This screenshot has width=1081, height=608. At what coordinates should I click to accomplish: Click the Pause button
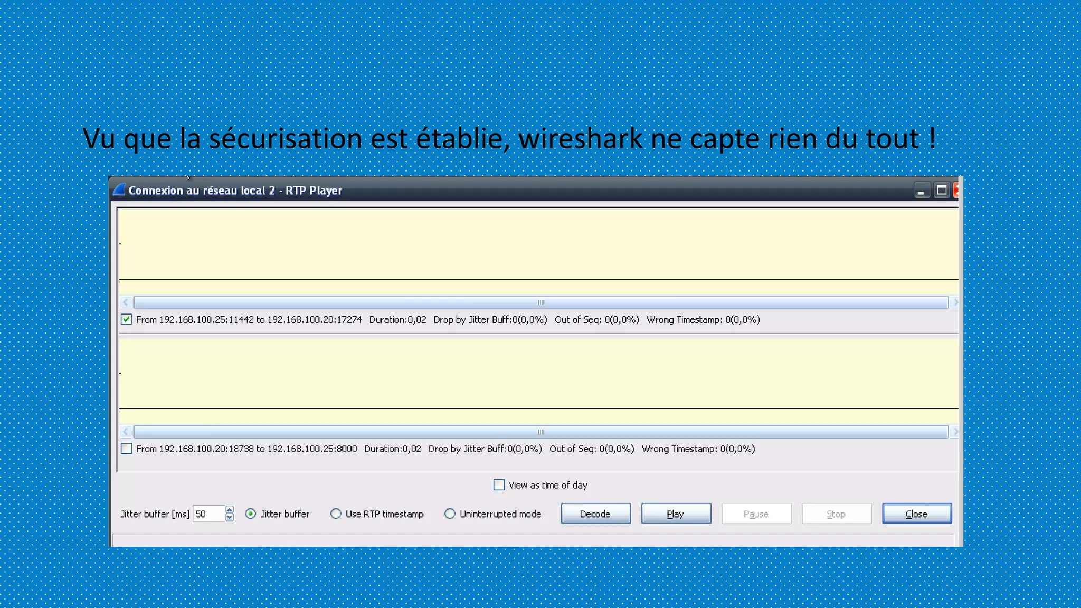756,514
